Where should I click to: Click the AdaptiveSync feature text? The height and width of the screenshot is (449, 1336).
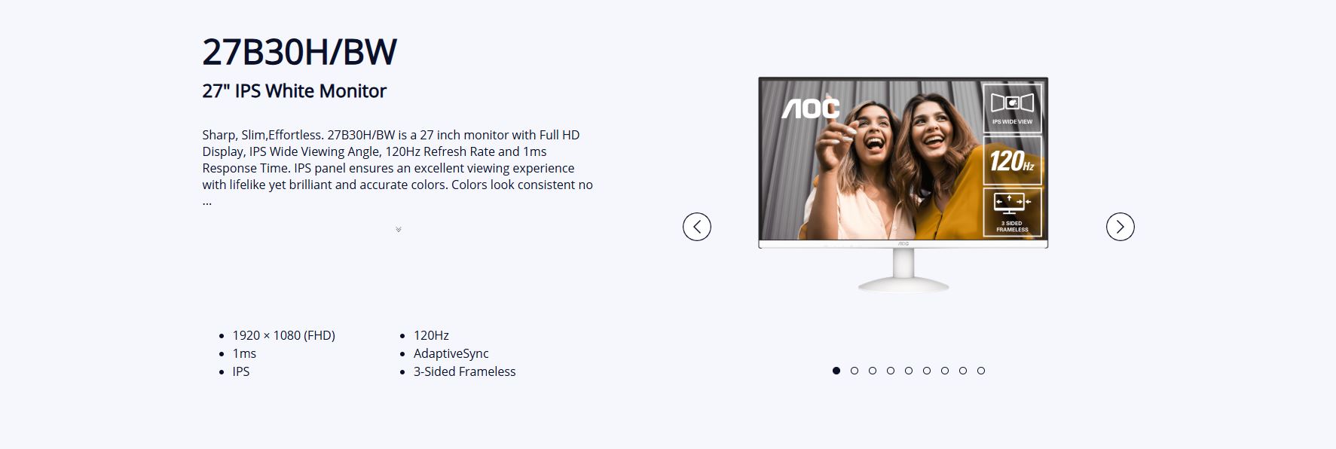click(x=451, y=353)
